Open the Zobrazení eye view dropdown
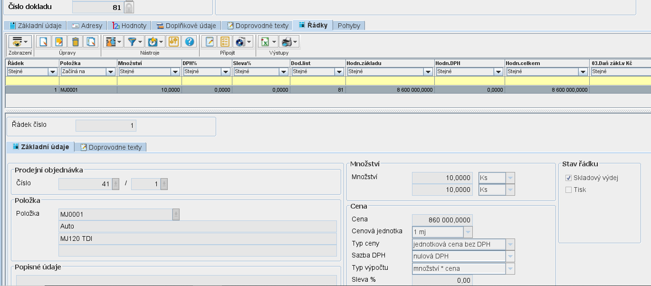This screenshot has width=651, height=286. click(19, 42)
